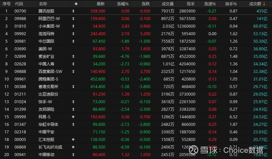The width and height of the screenshot is (272, 159).
Task: Select stock name 香港交易所
Action: [48, 87]
